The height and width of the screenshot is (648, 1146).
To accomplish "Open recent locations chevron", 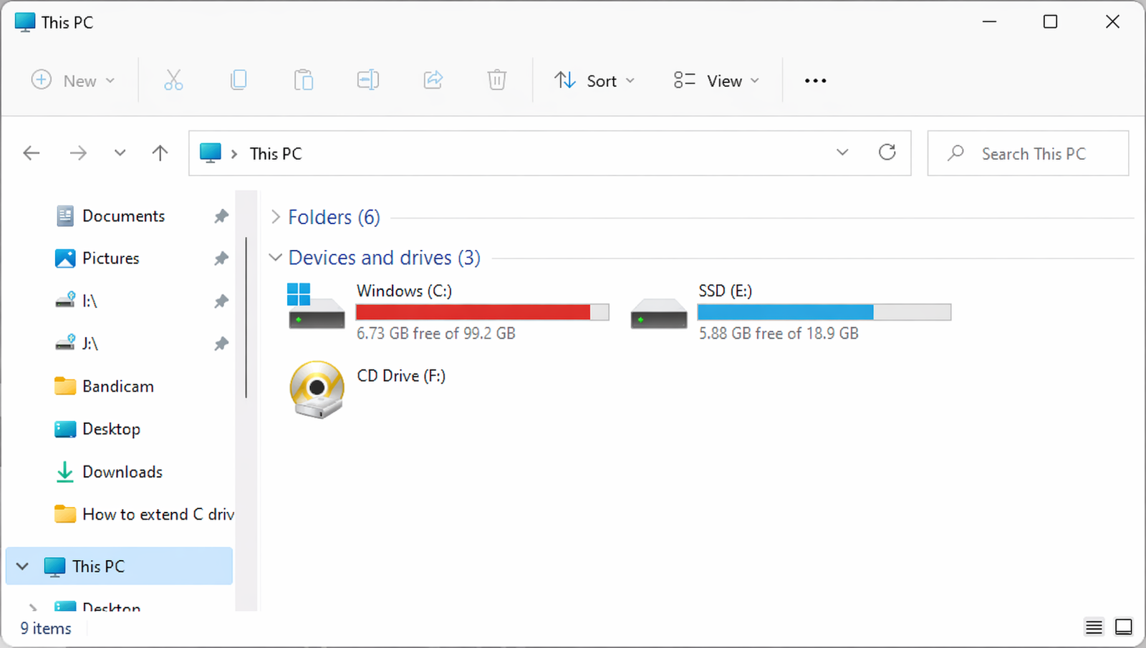I will [120, 153].
